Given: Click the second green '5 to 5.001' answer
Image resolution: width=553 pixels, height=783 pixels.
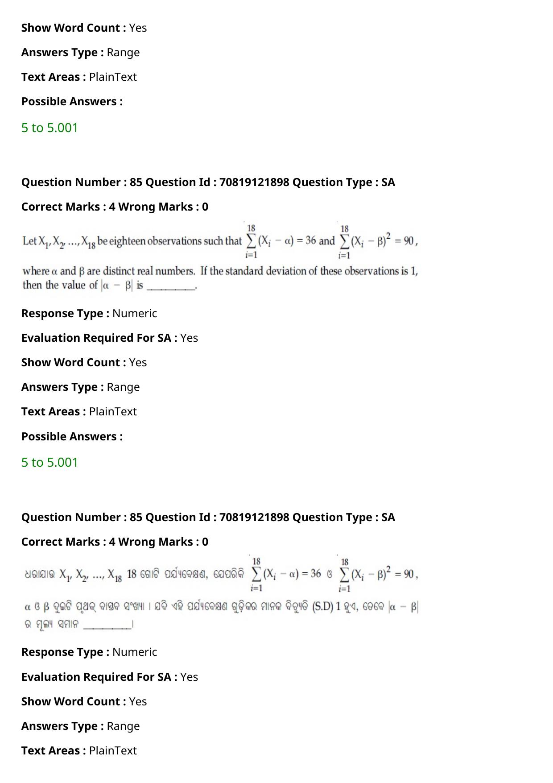Looking at the screenshot, I should click(50, 462).
